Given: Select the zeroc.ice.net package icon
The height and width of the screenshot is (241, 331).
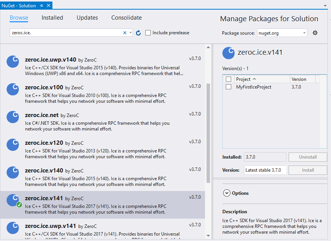Looking at the screenshot, I should (13, 117).
